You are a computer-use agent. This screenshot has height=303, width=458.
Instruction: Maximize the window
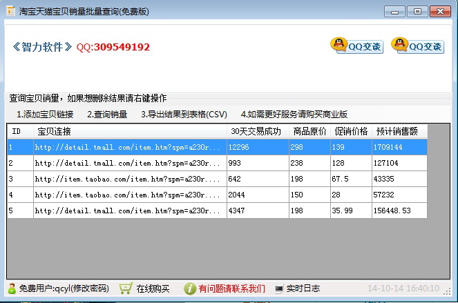(417, 12)
